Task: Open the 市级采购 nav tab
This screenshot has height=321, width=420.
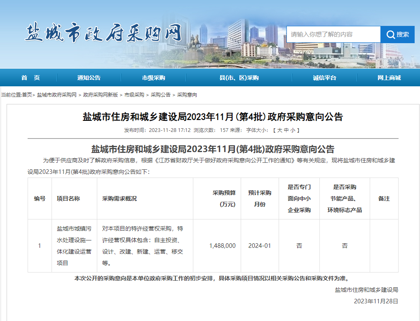Action: (153, 78)
